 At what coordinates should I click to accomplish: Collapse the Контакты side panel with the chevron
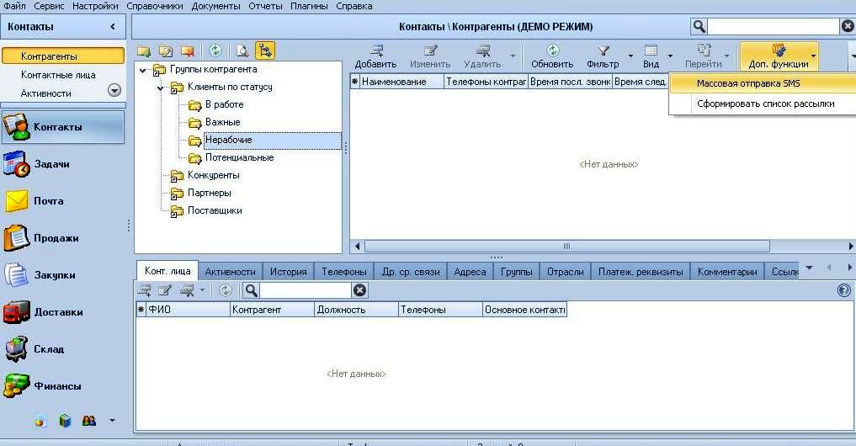click(113, 26)
